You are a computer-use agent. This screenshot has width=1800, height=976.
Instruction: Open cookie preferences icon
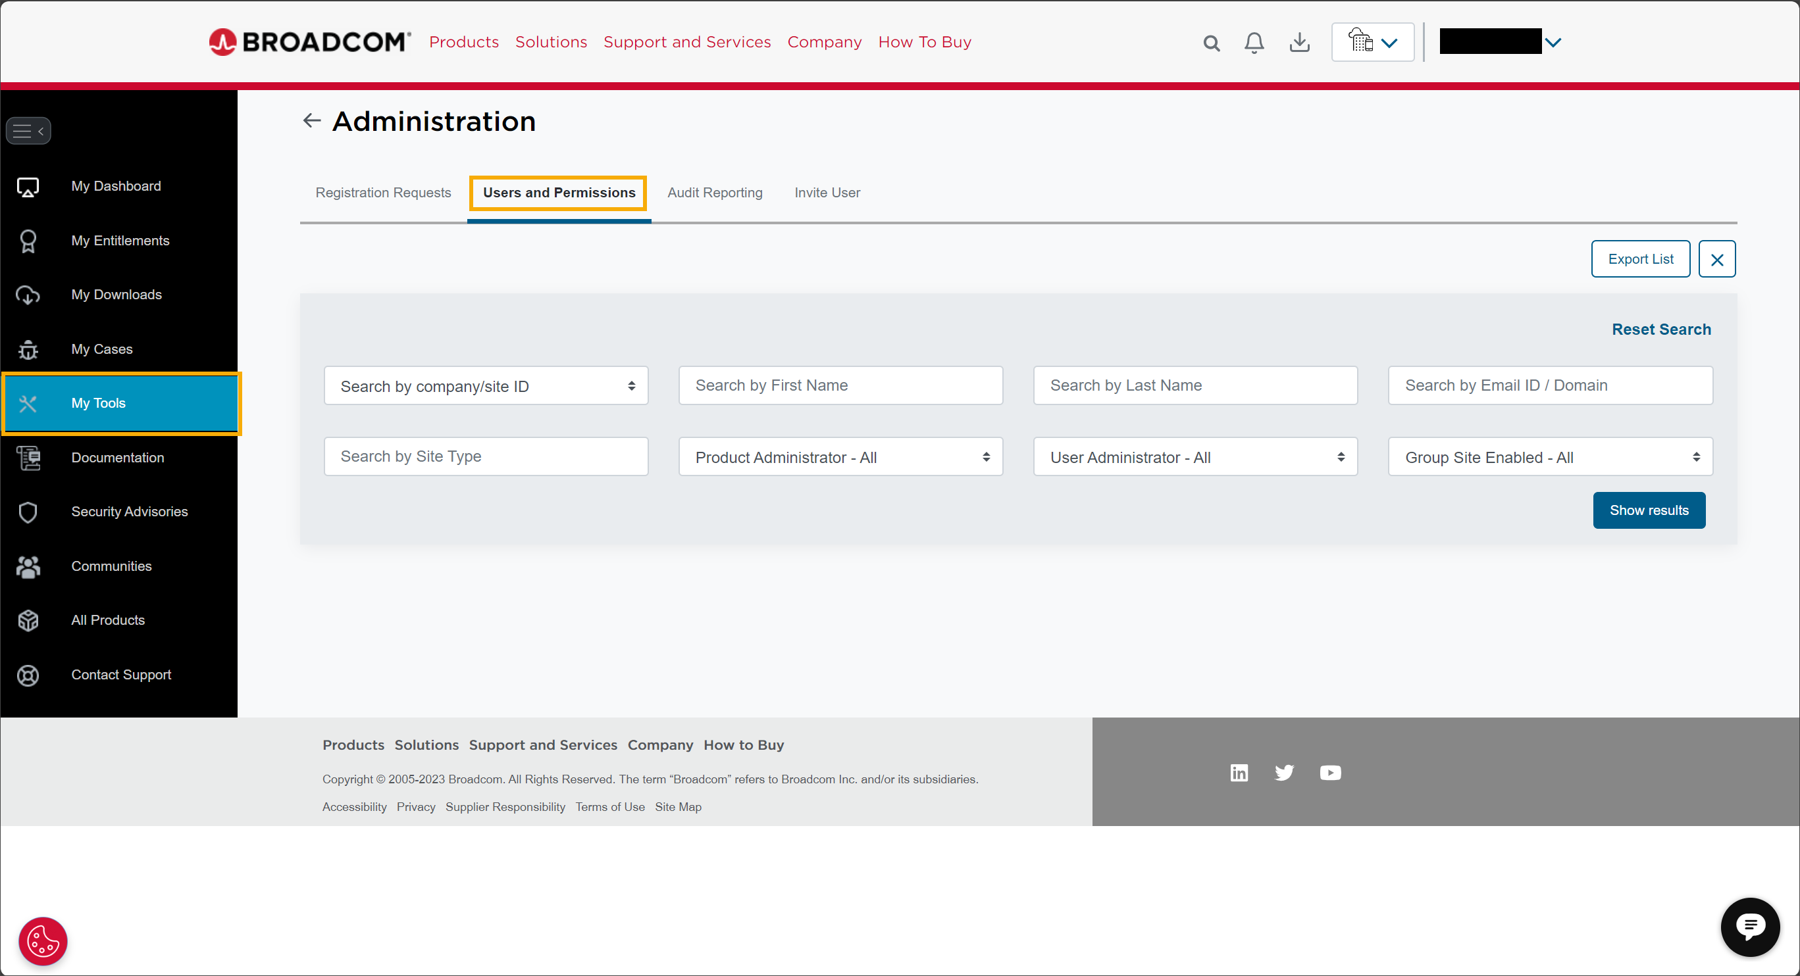[x=43, y=941]
